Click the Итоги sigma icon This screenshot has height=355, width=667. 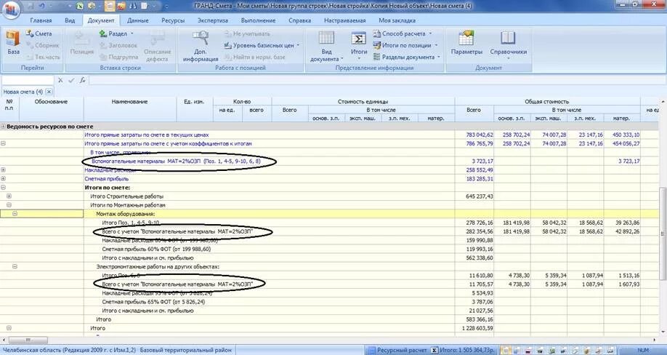[x=359, y=39]
